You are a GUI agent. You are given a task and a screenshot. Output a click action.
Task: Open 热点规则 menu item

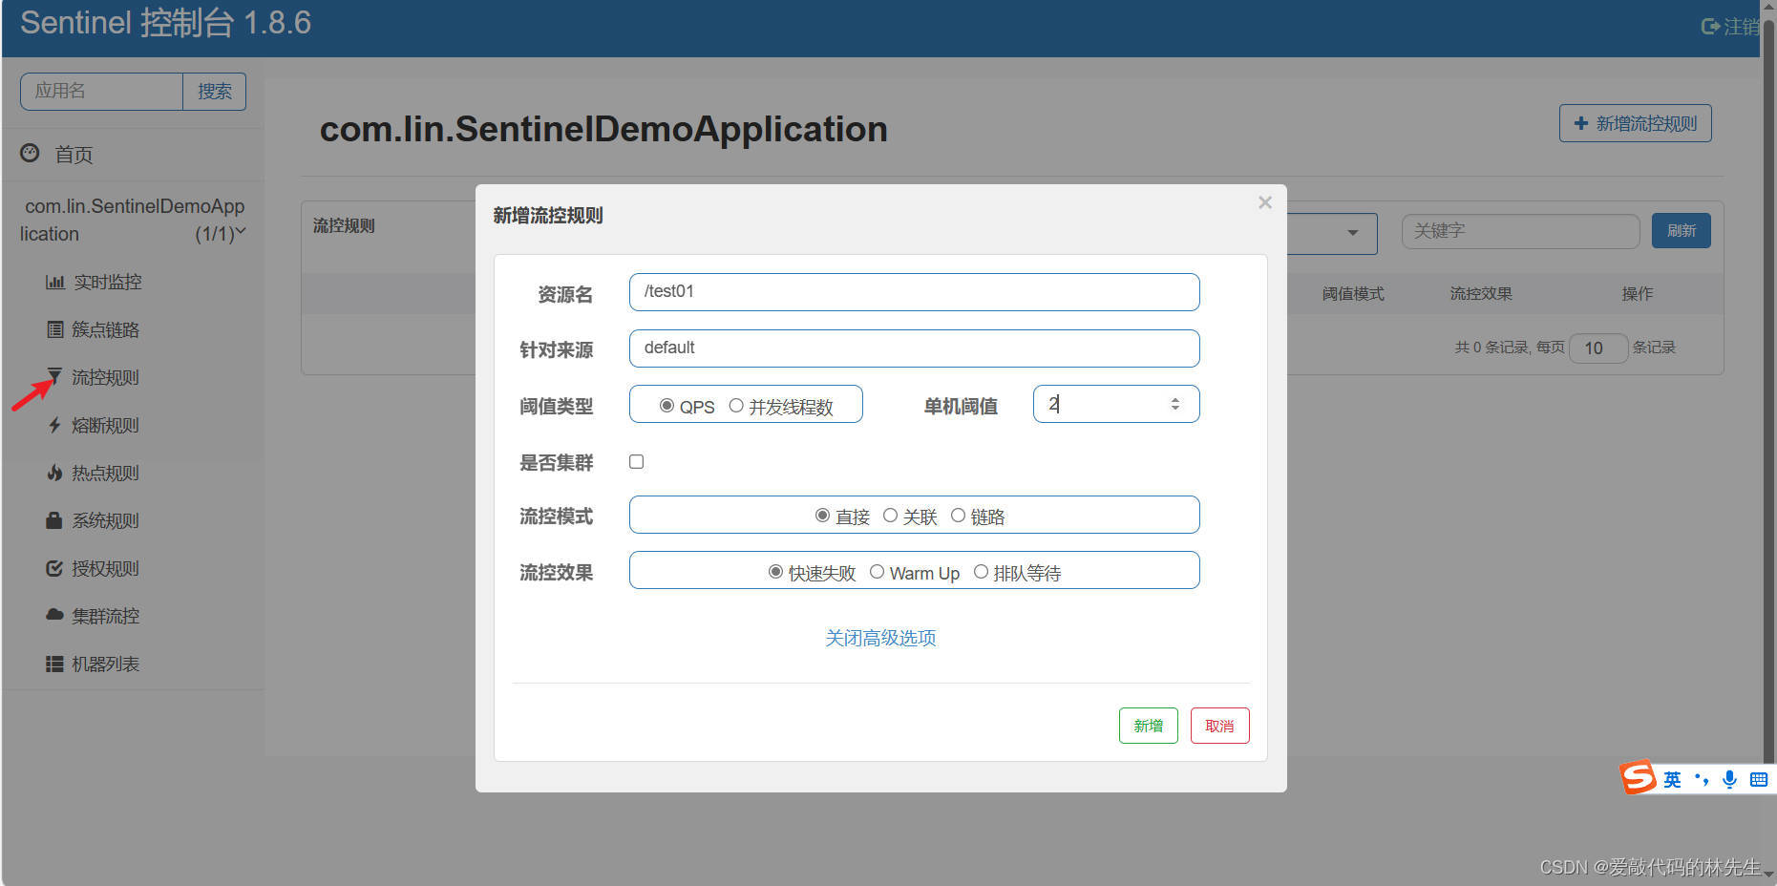(106, 473)
